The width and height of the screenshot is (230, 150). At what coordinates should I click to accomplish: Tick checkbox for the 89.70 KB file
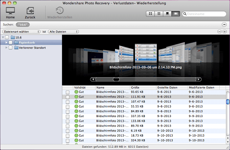(67, 126)
